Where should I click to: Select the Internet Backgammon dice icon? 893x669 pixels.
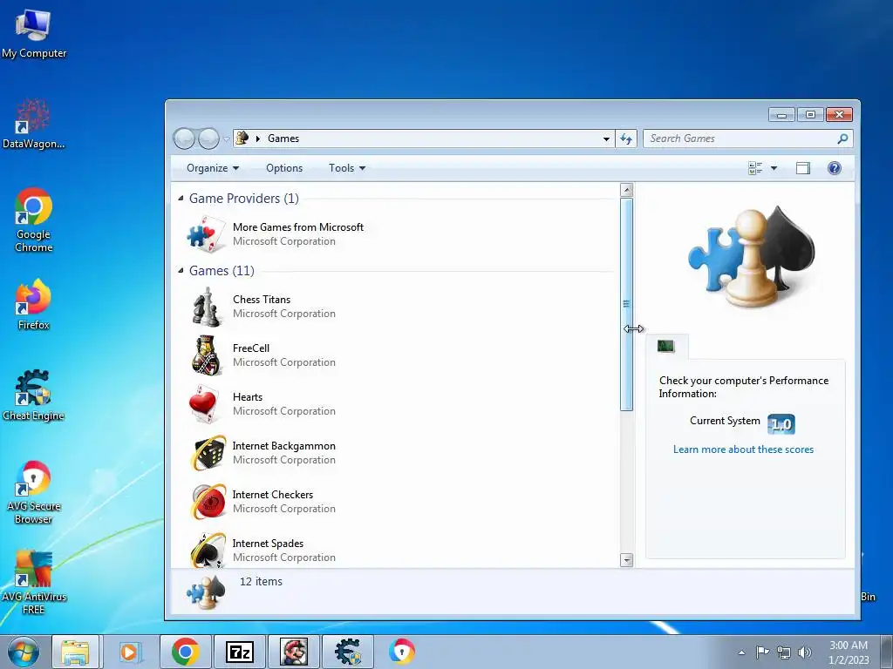pos(208,453)
